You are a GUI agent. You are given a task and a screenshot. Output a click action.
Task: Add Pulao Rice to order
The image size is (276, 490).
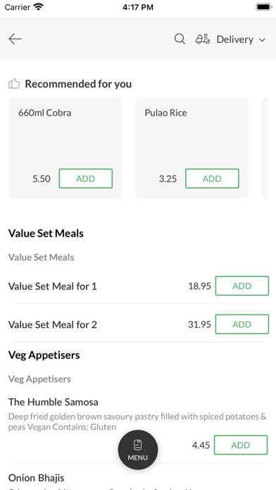coord(212,178)
